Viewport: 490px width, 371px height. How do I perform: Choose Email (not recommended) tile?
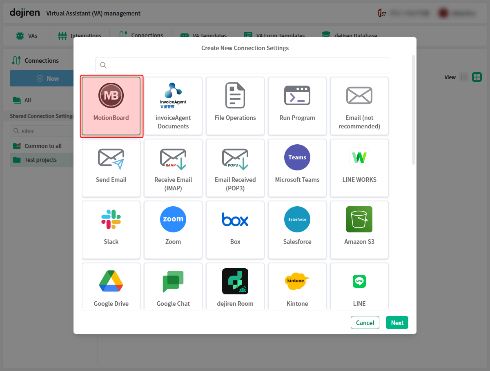pos(359,106)
